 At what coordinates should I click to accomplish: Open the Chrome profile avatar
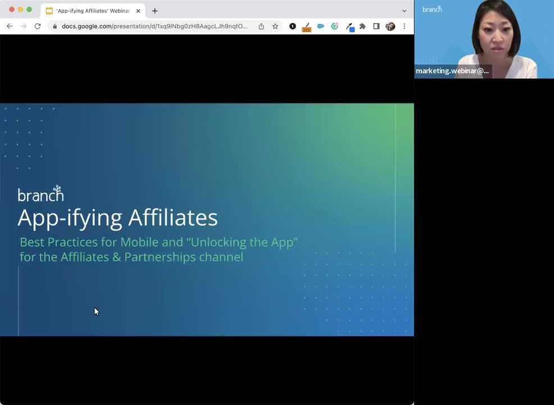tap(390, 26)
